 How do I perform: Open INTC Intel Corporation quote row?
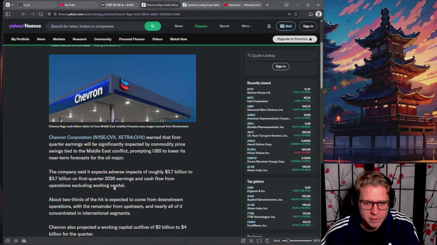click(x=279, y=99)
